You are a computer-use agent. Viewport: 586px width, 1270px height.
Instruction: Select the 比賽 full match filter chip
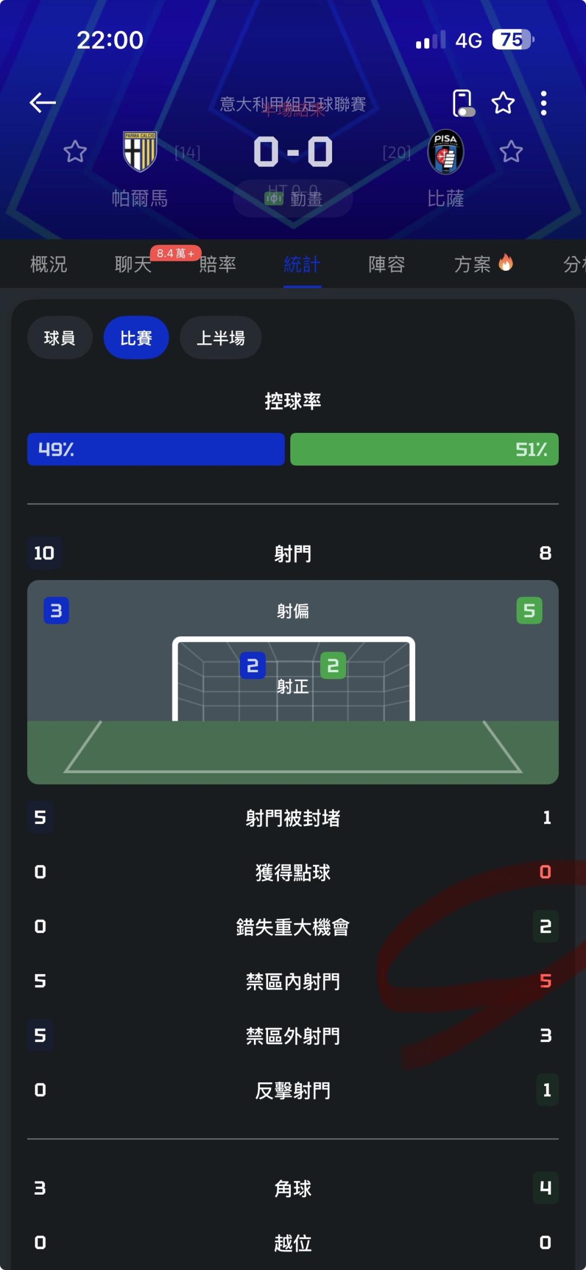[136, 338]
